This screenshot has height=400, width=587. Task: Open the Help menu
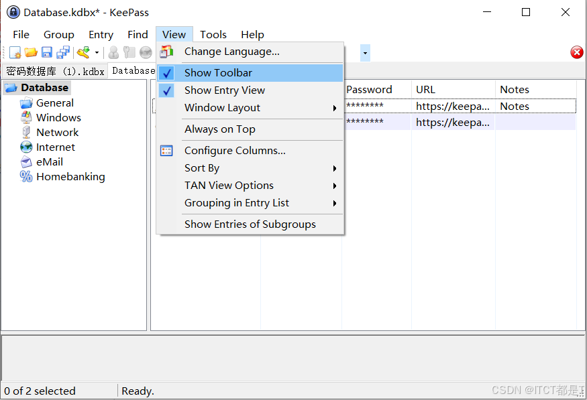pos(252,35)
